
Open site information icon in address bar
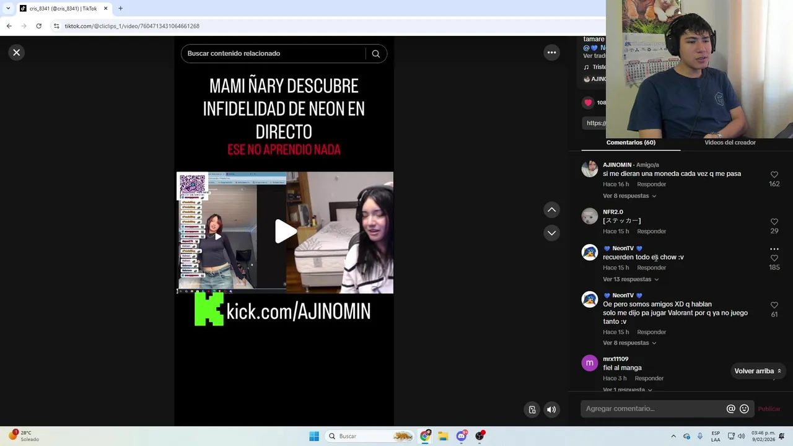click(x=56, y=26)
